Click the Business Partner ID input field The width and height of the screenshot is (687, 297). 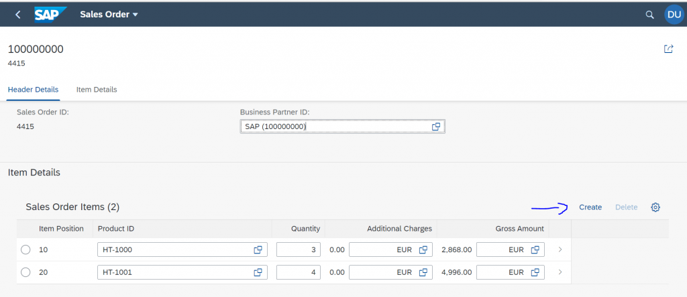click(x=343, y=126)
